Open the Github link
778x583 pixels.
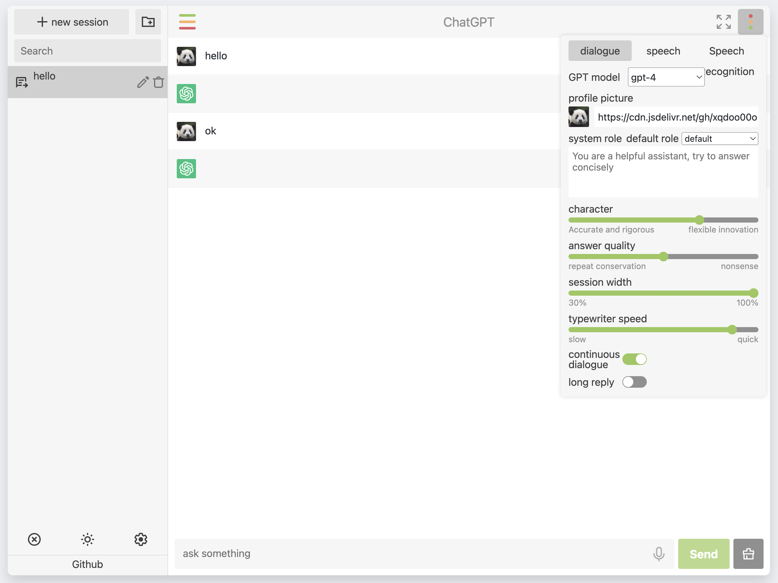pyautogui.click(x=87, y=564)
